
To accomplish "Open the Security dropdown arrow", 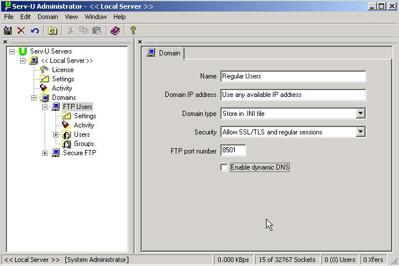I will click(x=360, y=132).
